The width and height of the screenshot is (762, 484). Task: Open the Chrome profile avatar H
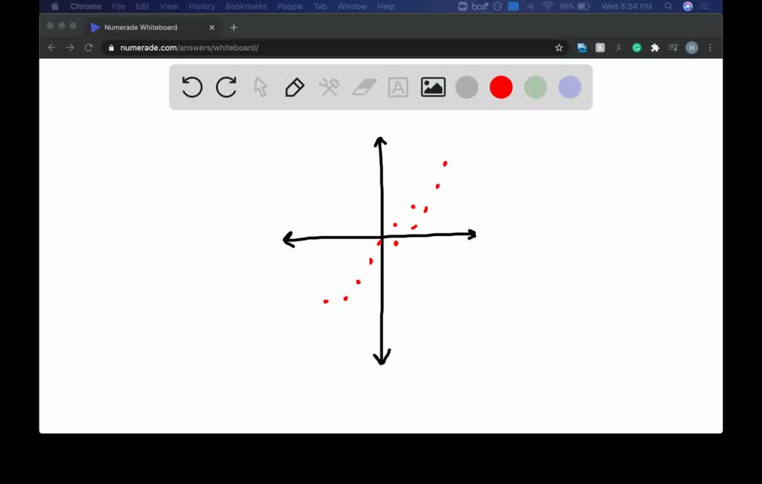click(x=691, y=48)
